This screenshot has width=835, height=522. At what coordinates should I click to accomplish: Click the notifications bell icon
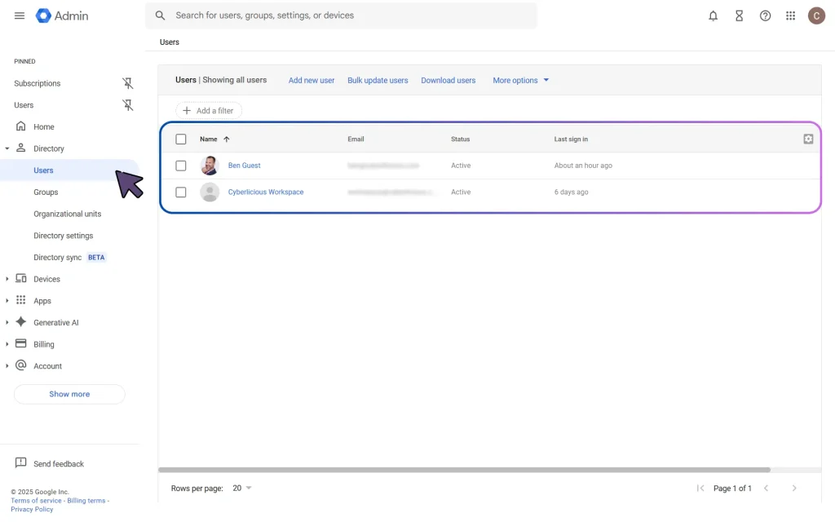714,15
